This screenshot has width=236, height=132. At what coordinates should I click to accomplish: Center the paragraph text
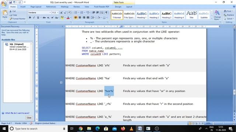(80, 18)
